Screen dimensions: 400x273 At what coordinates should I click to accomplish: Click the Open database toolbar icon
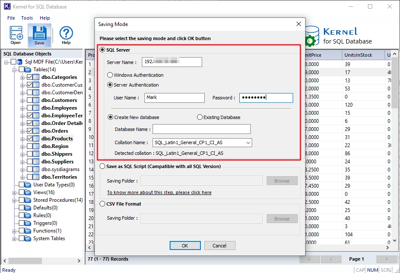click(x=16, y=35)
